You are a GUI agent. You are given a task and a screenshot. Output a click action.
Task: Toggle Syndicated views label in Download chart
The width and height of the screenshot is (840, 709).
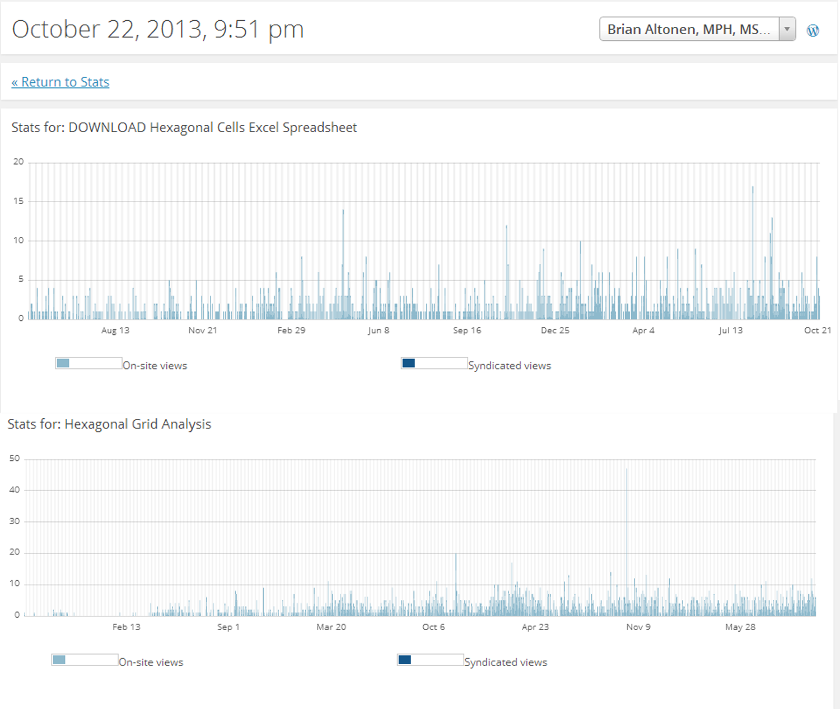click(510, 366)
